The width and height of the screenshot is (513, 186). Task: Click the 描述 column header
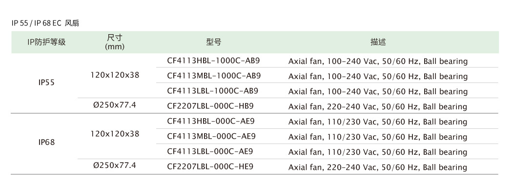tap(378, 42)
